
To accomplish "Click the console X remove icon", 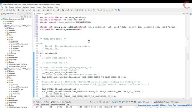I will click(x=91, y=102).
